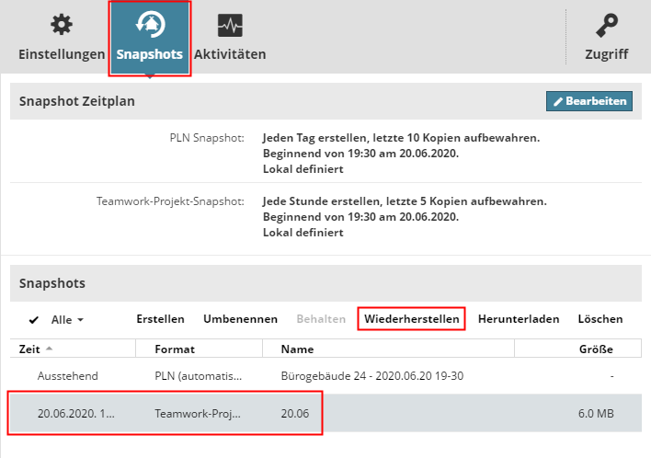Sort by the Größe column header
Image resolution: width=651 pixels, height=458 pixels.
point(578,349)
